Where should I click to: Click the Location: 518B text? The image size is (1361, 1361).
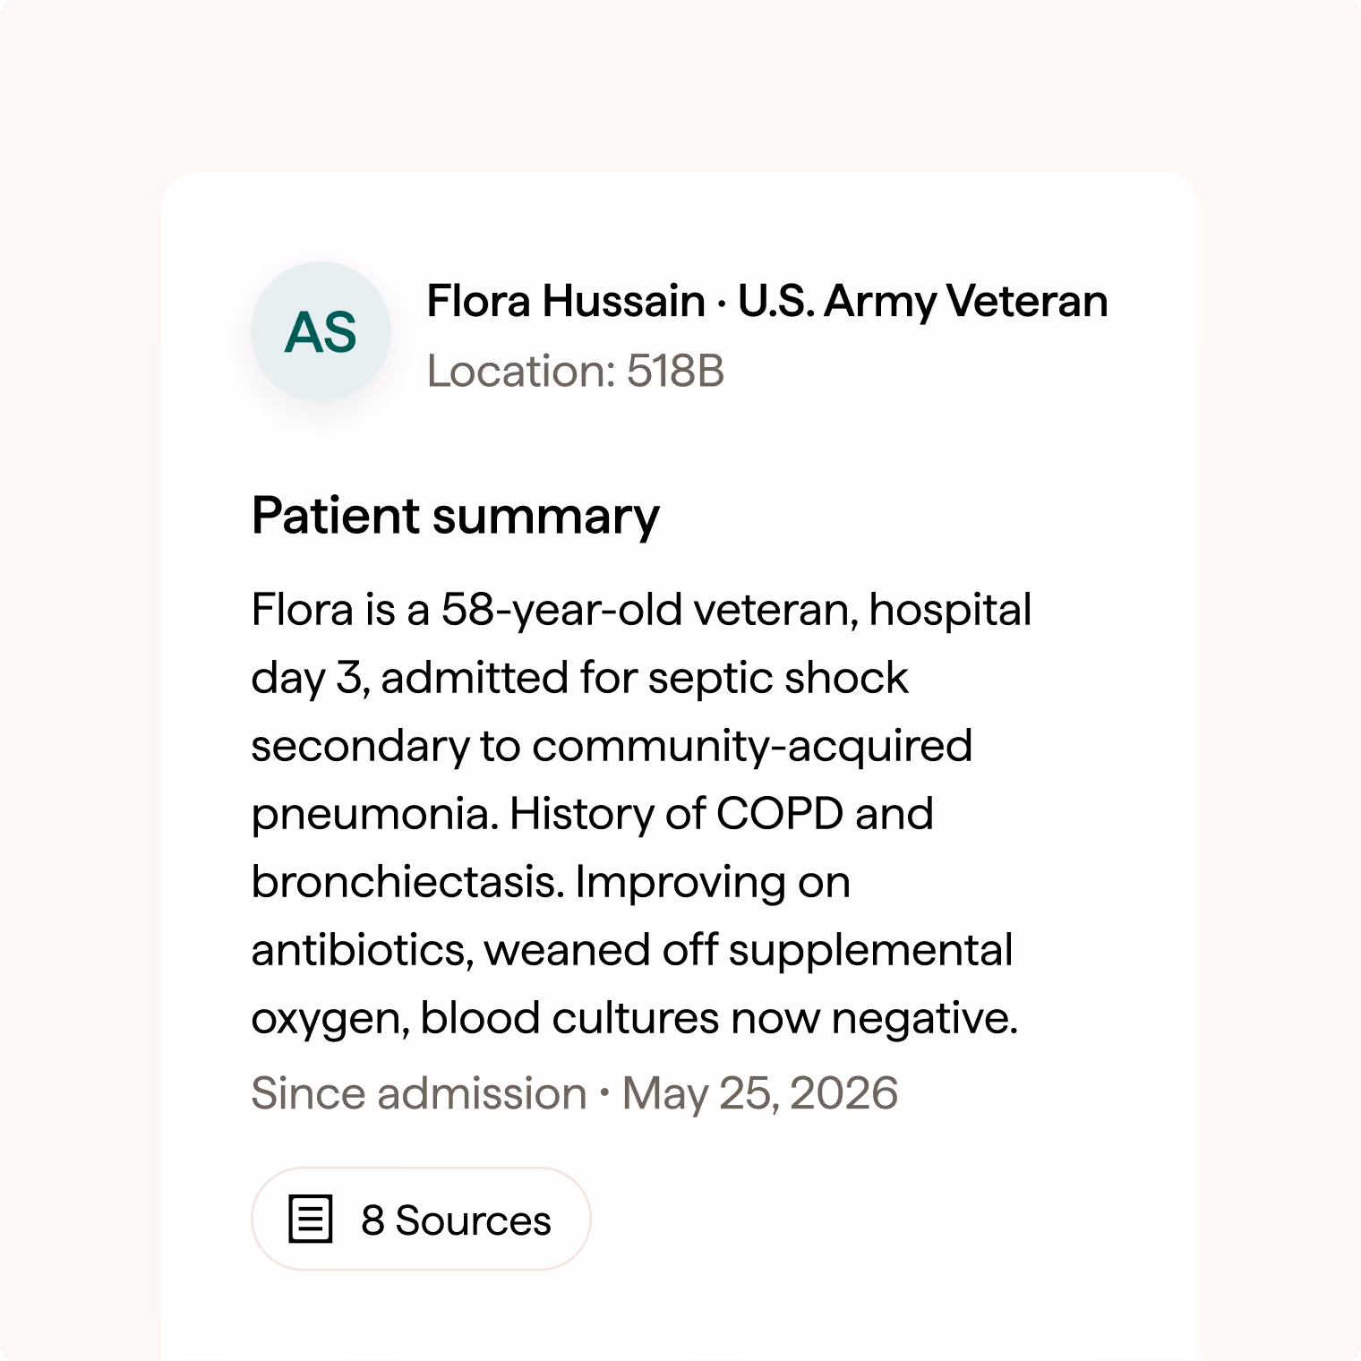pyautogui.click(x=576, y=371)
